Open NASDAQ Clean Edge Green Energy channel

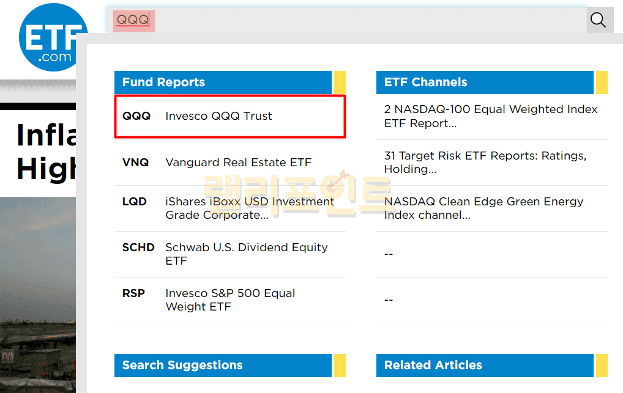483,208
